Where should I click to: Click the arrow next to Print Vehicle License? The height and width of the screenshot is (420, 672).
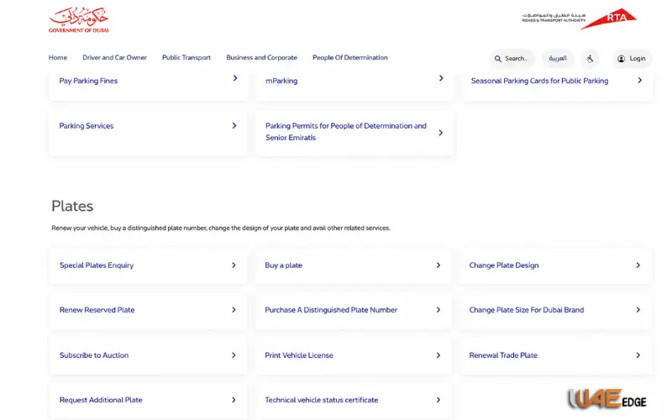click(x=438, y=355)
